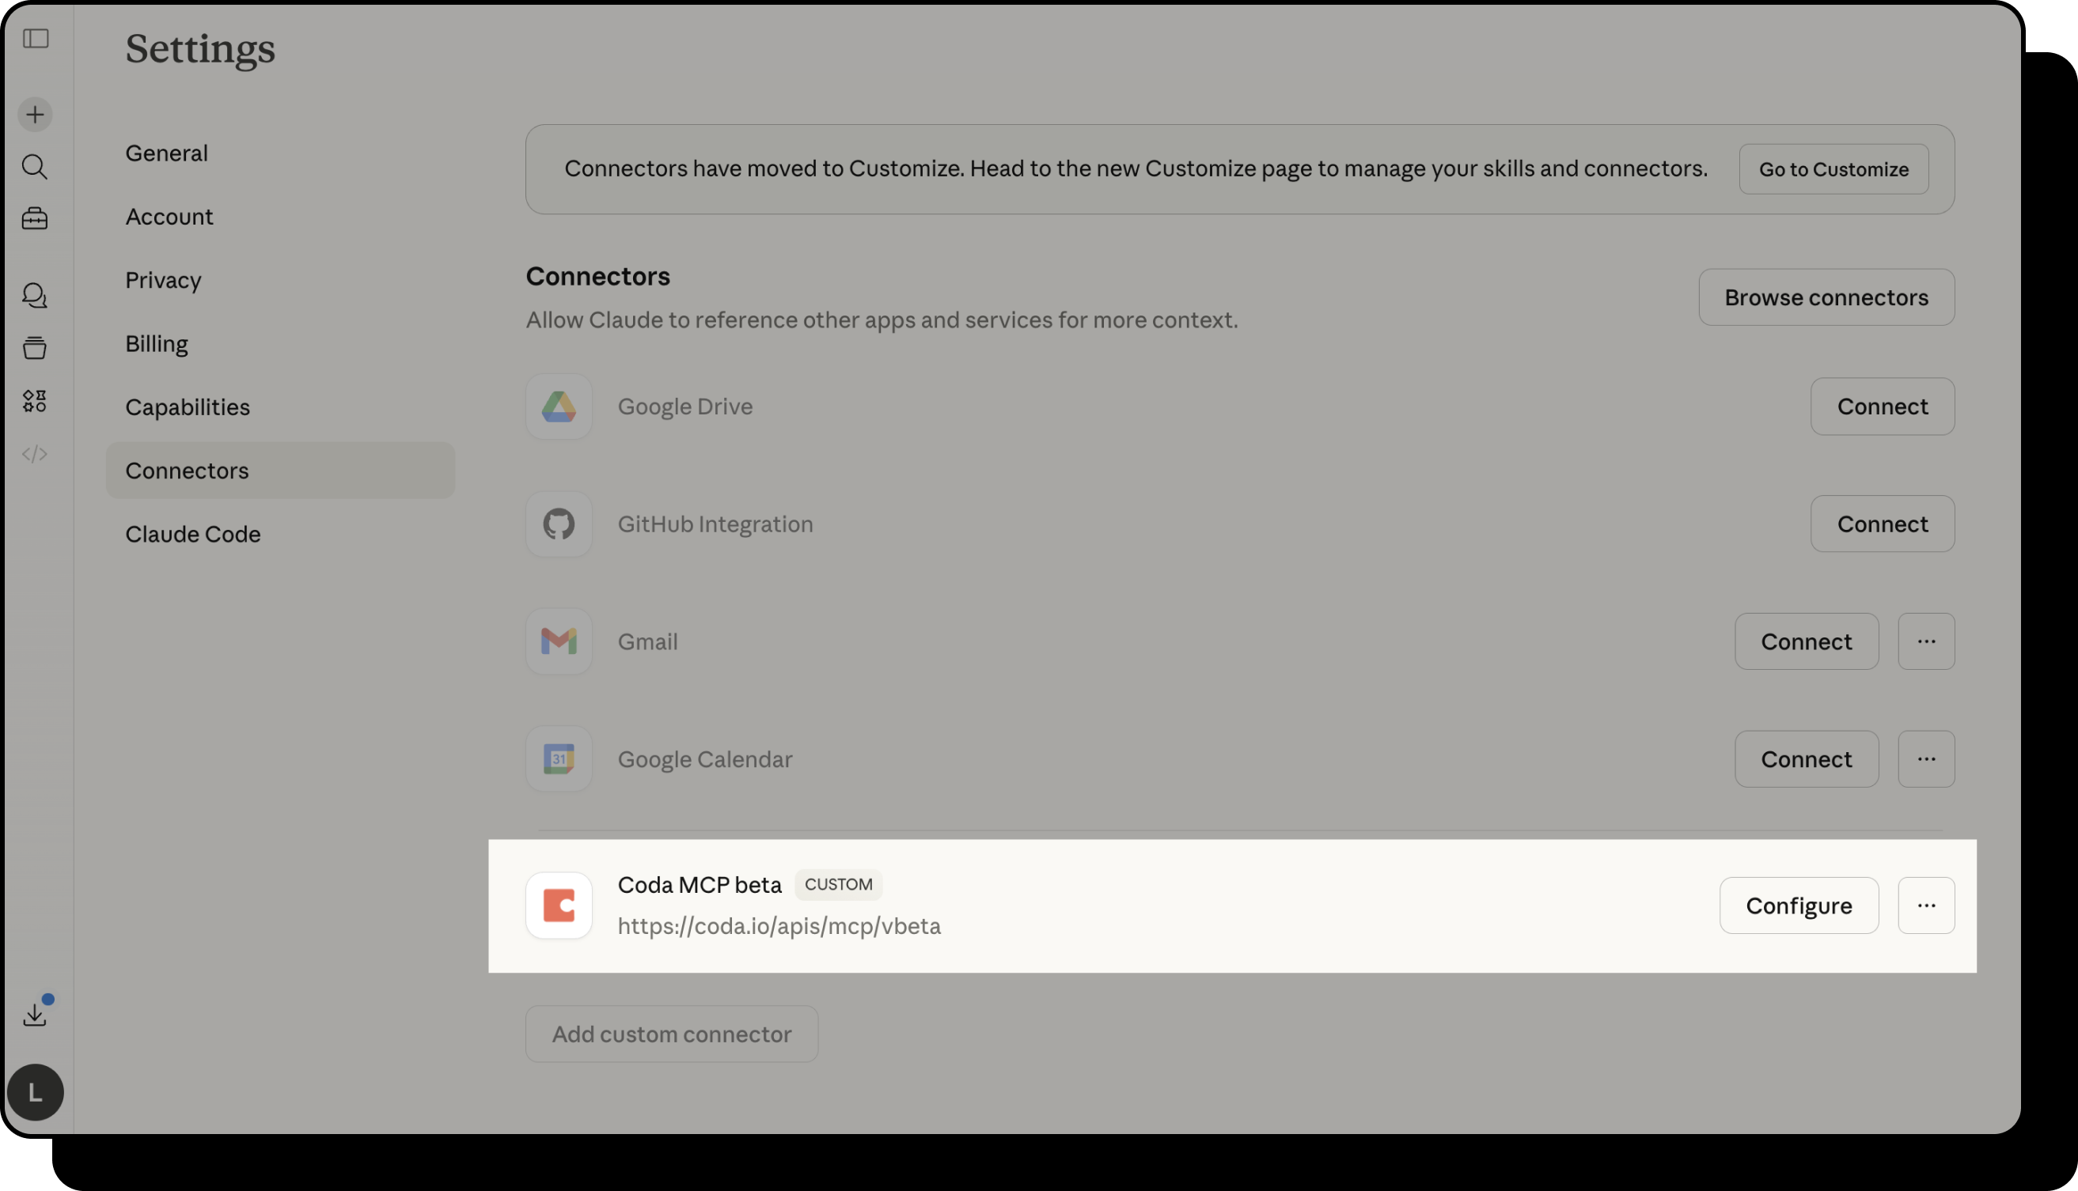Open Gmail more options menu
Viewport: 2078px width, 1191px height.
pyautogui.click(x=1926, y=641)
